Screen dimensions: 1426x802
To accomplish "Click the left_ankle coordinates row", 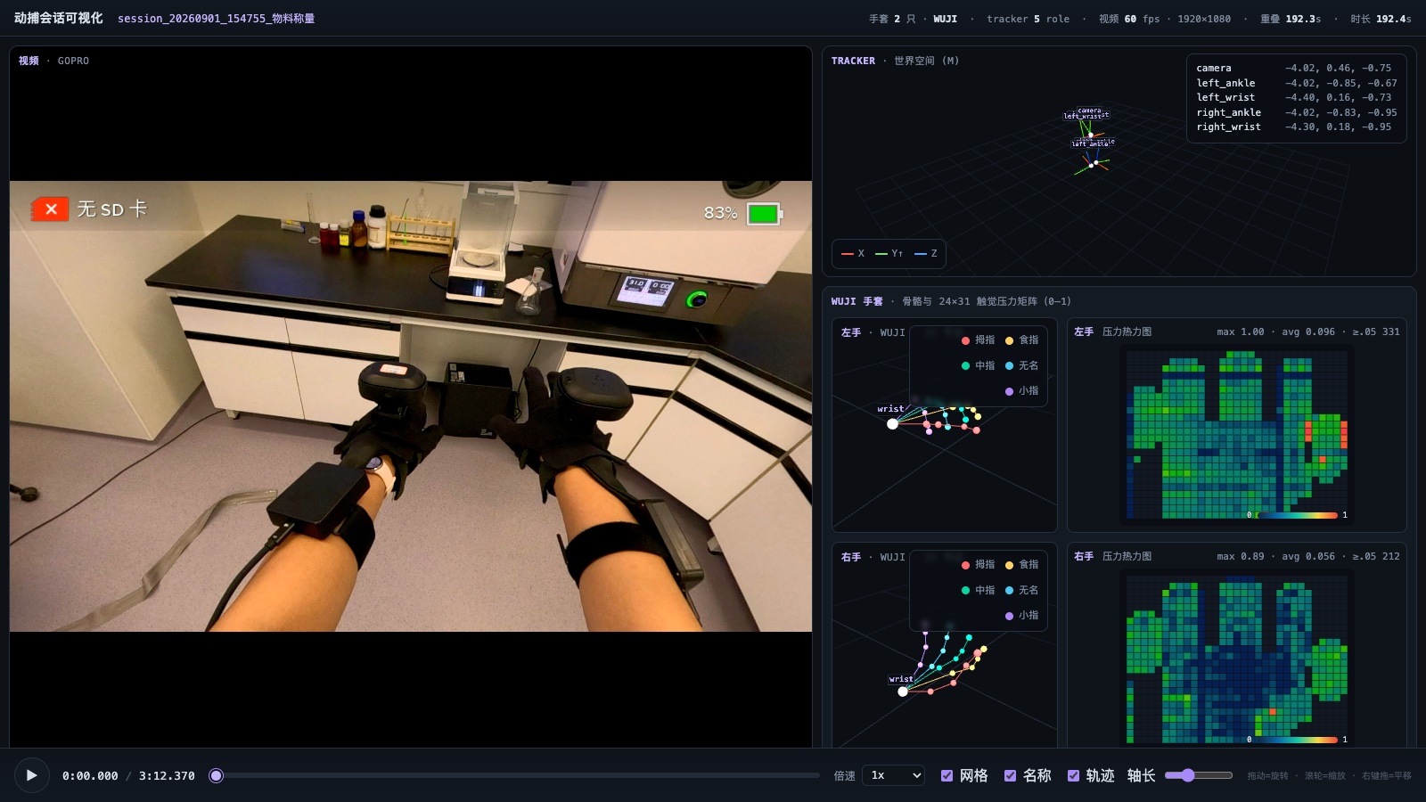I will pyautogui.click(x=1297, y=83).
